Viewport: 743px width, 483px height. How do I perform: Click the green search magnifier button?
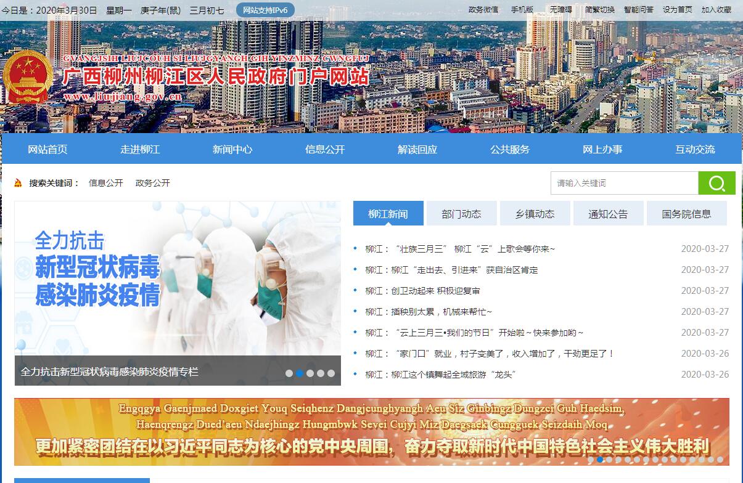(716, 183)
